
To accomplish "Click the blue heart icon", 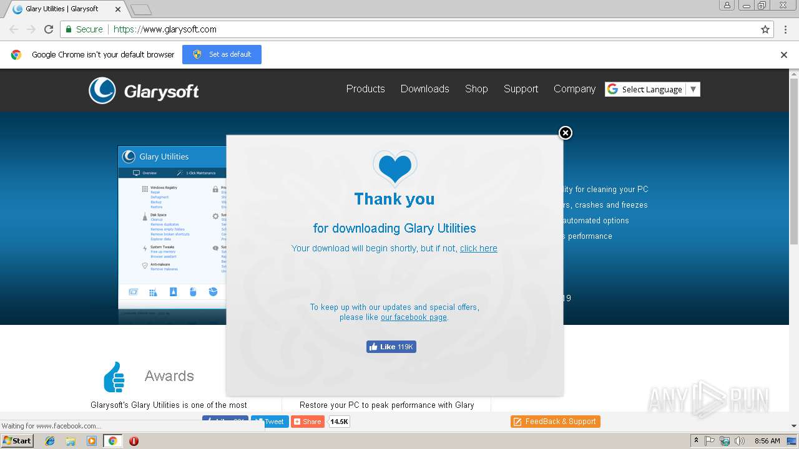I will click(395, 168).
